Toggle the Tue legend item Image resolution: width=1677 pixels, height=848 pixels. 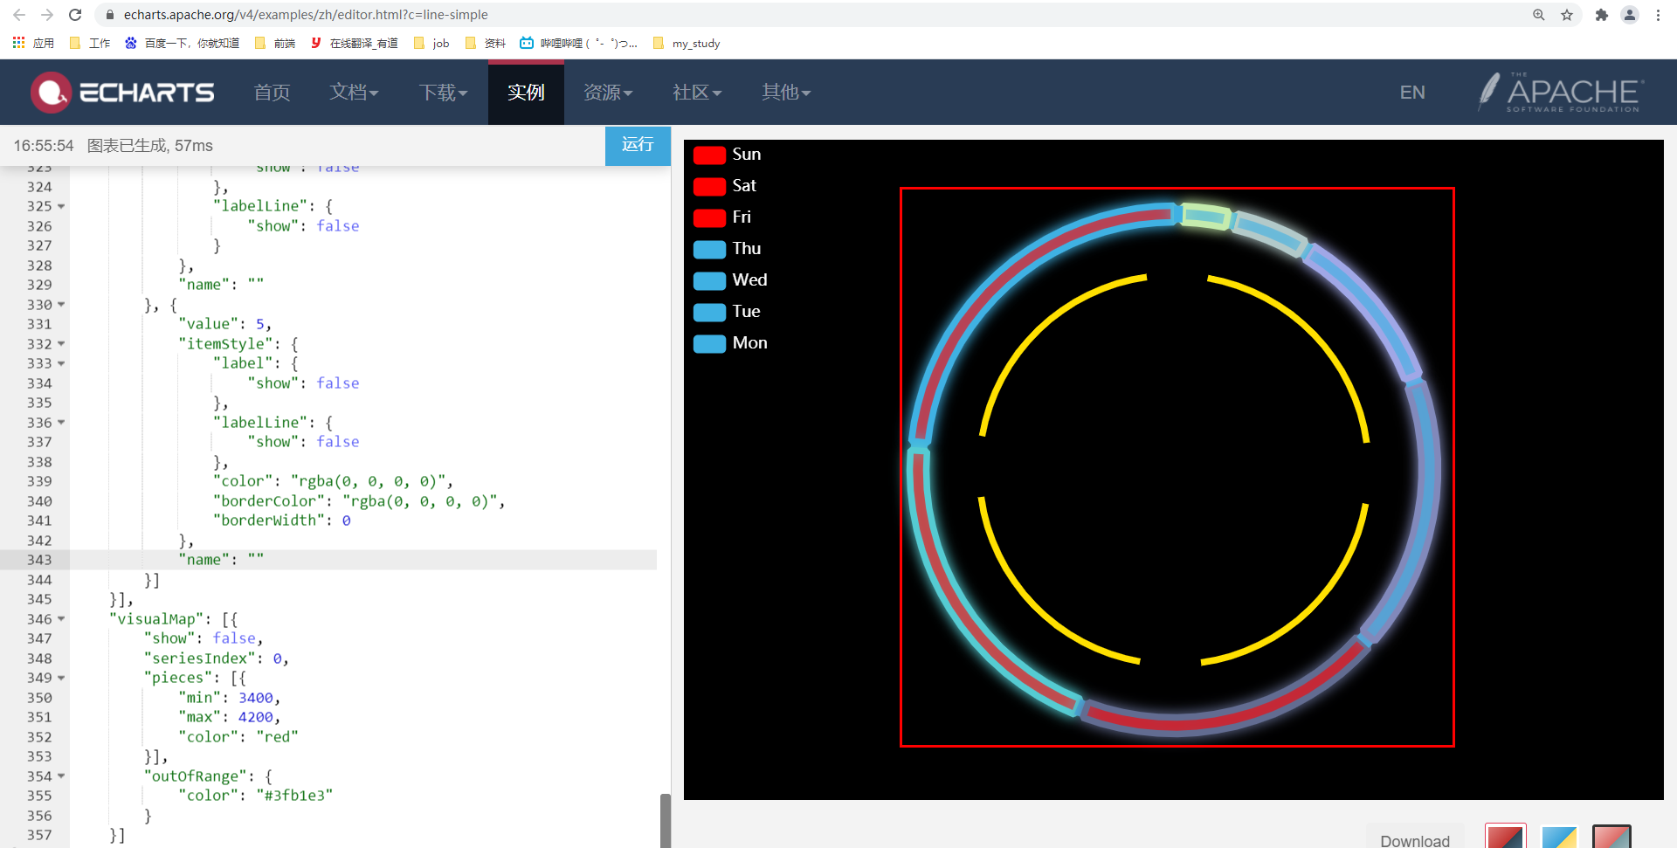coord(727,312)
